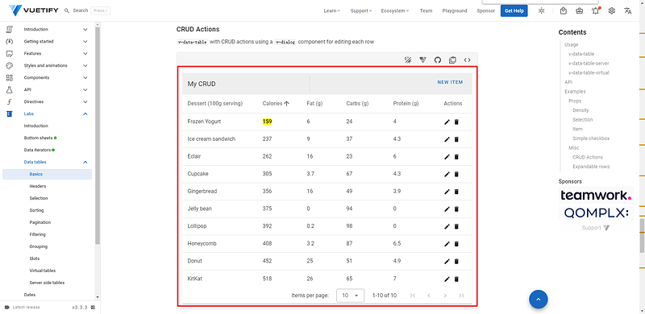Edit the Jelly bean row
The image size is (645, 314).
tap(447, 209)
